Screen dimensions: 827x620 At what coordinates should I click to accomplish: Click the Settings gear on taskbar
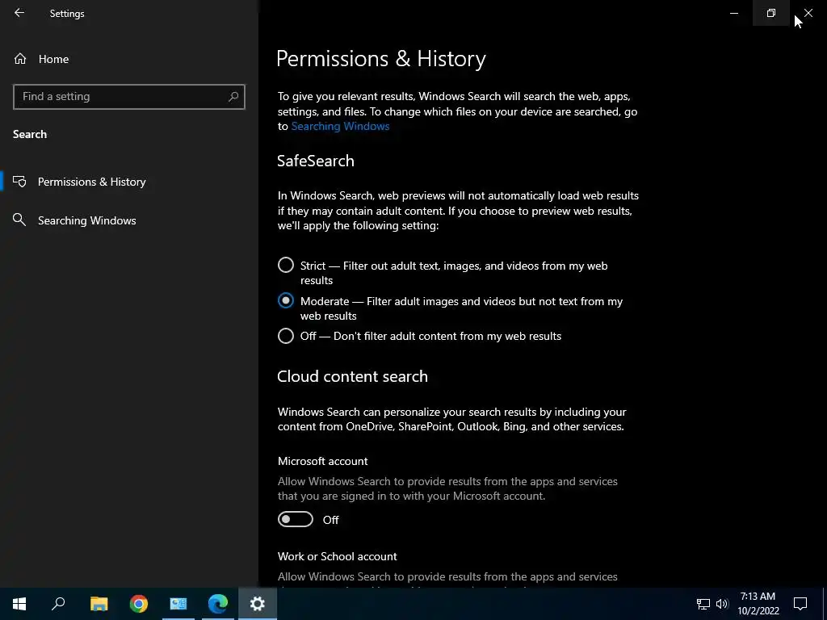click(258, 604)
